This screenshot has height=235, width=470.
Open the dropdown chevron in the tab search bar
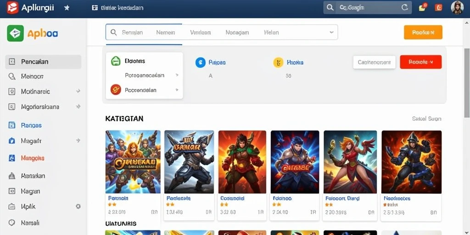[x=331, y=33]
